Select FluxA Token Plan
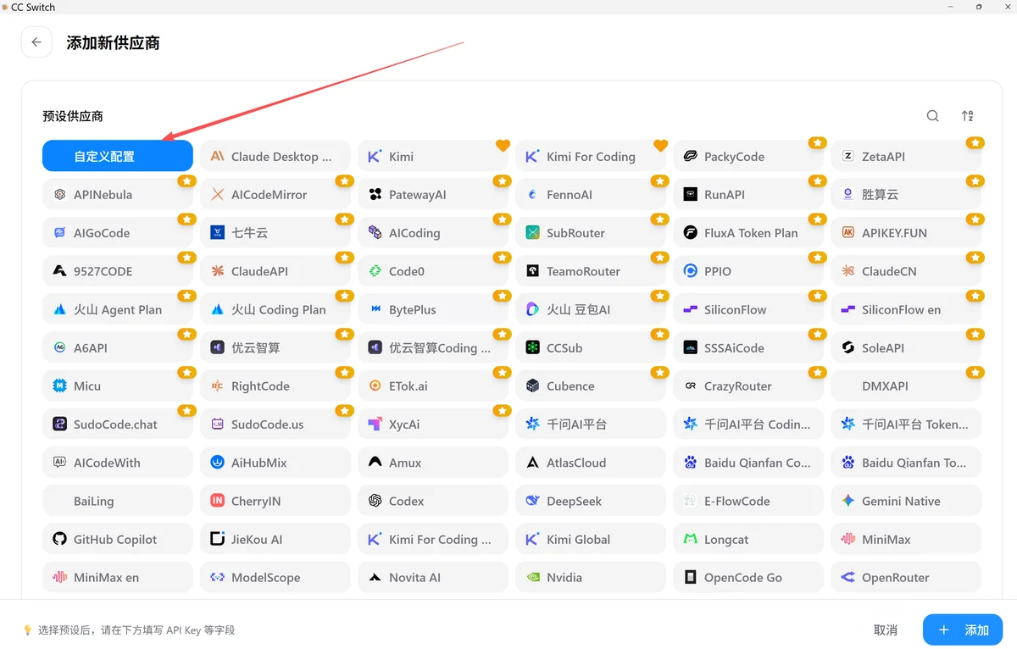This screenshot has width=1017, height=649. [748, 232]
